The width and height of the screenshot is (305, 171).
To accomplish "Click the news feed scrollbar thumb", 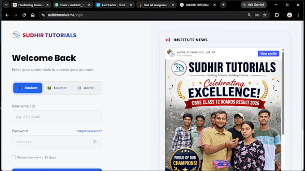I will tap(283, 93).
